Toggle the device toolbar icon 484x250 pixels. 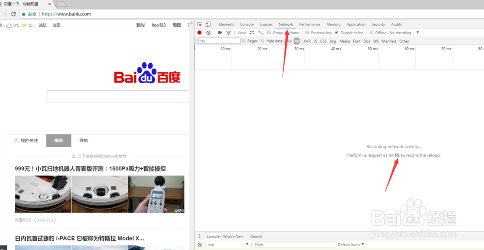208,24
